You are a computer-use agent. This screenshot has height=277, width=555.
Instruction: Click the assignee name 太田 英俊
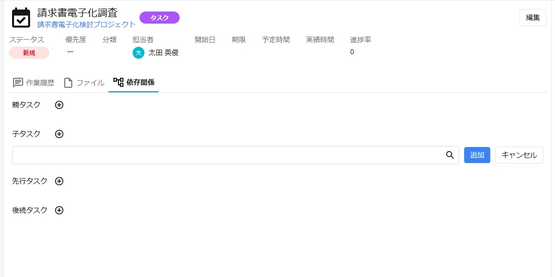[163, 53]
